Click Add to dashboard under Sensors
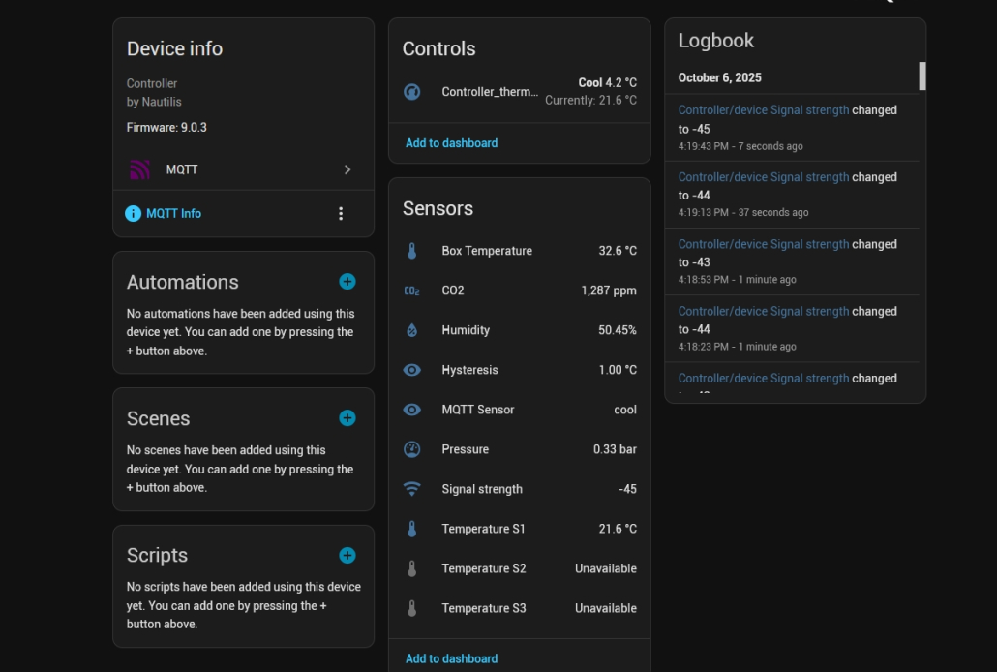This screenshot has height=672, width=997. pyautogui.click(x=451, y=658)
